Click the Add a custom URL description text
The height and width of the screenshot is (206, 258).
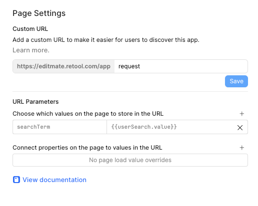(106, 40)
